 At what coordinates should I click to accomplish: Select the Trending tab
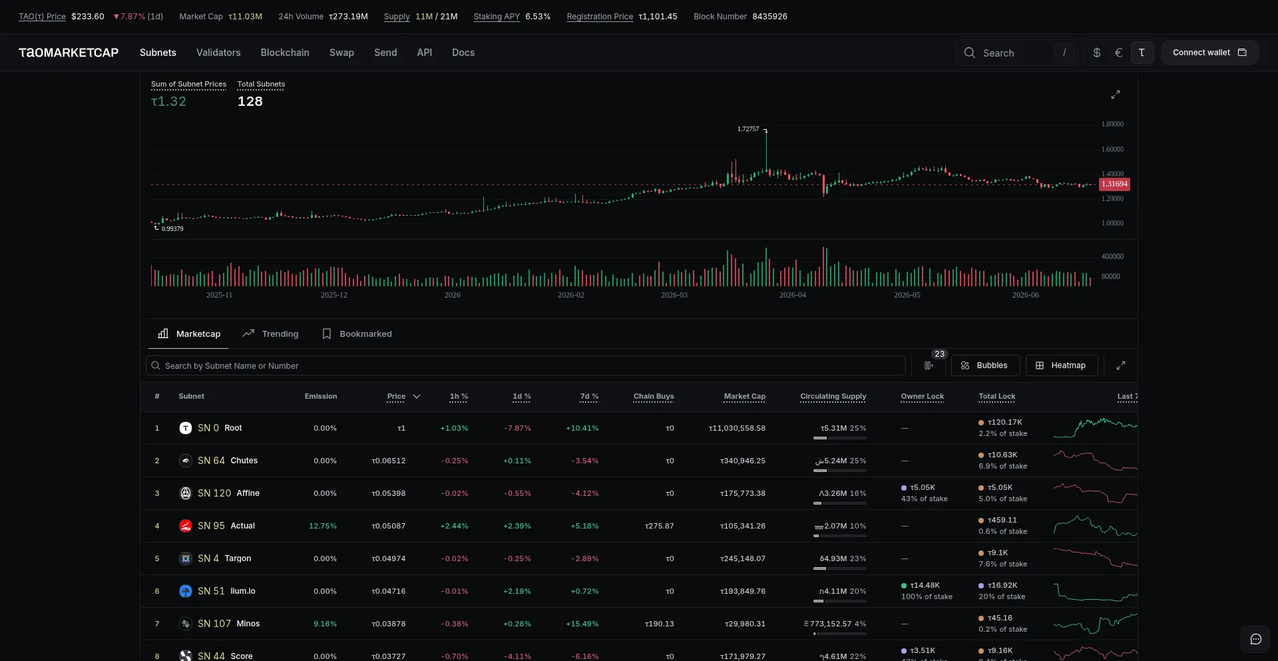(x=270, y=333)
